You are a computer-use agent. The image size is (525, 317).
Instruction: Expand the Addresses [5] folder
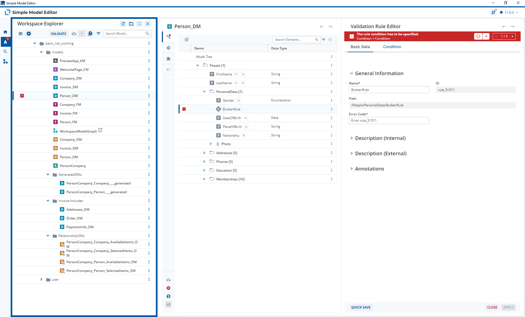(x=204, y=153)
